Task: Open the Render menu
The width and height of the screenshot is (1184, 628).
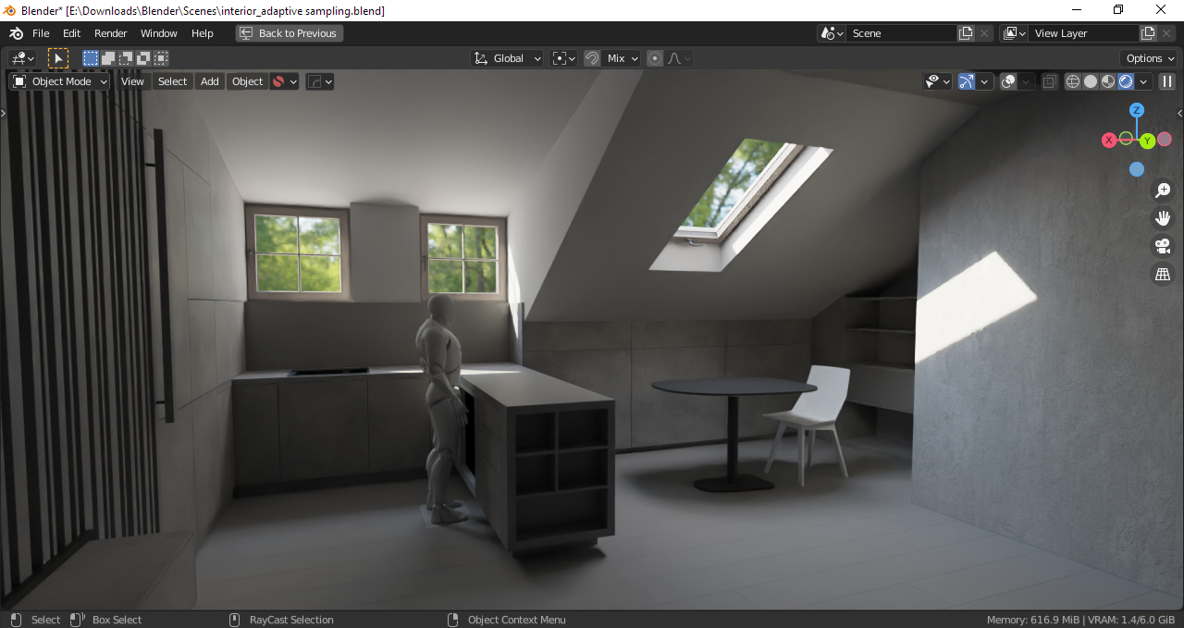Action: click(111, 33)
